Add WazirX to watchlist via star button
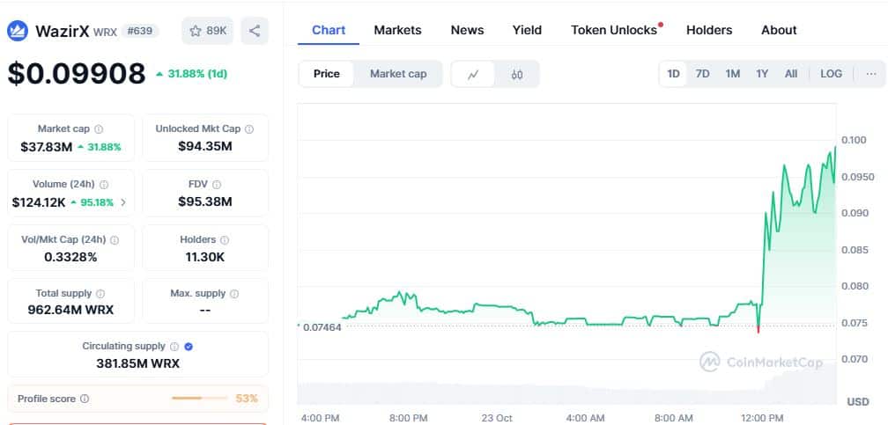 pyautogui.click(x=207, y=31)
